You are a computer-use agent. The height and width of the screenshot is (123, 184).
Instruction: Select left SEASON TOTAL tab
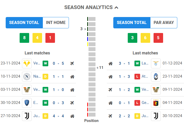pos(24,23)
